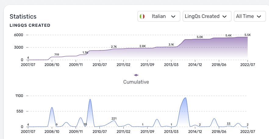Click the Statistics heading
The image size is (269, 139).
(23, 16)
